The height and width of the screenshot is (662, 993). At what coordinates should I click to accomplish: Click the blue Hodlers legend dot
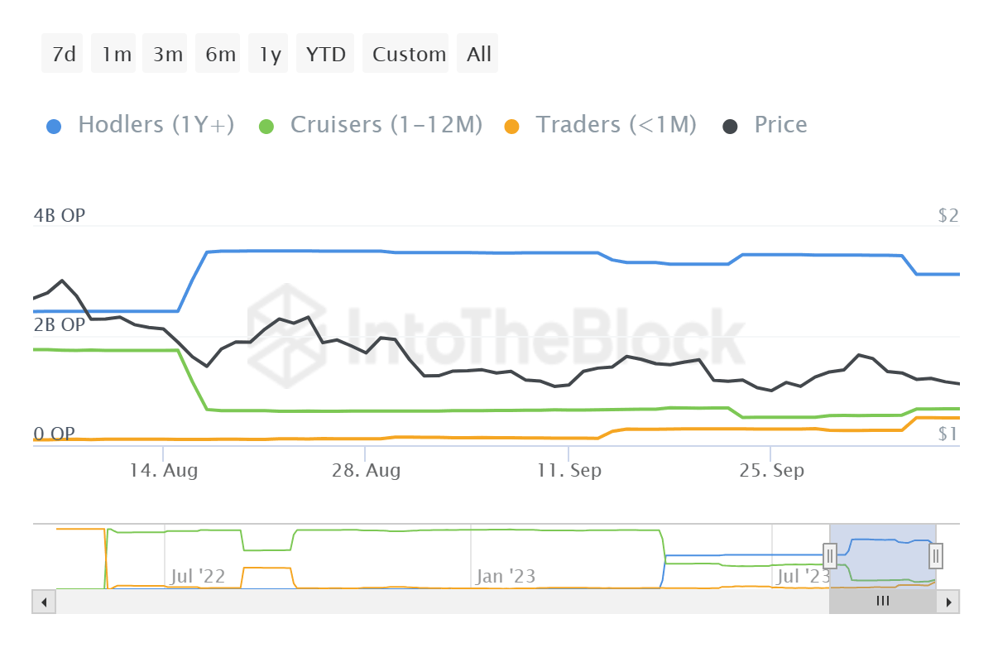[x=54, y=127]
